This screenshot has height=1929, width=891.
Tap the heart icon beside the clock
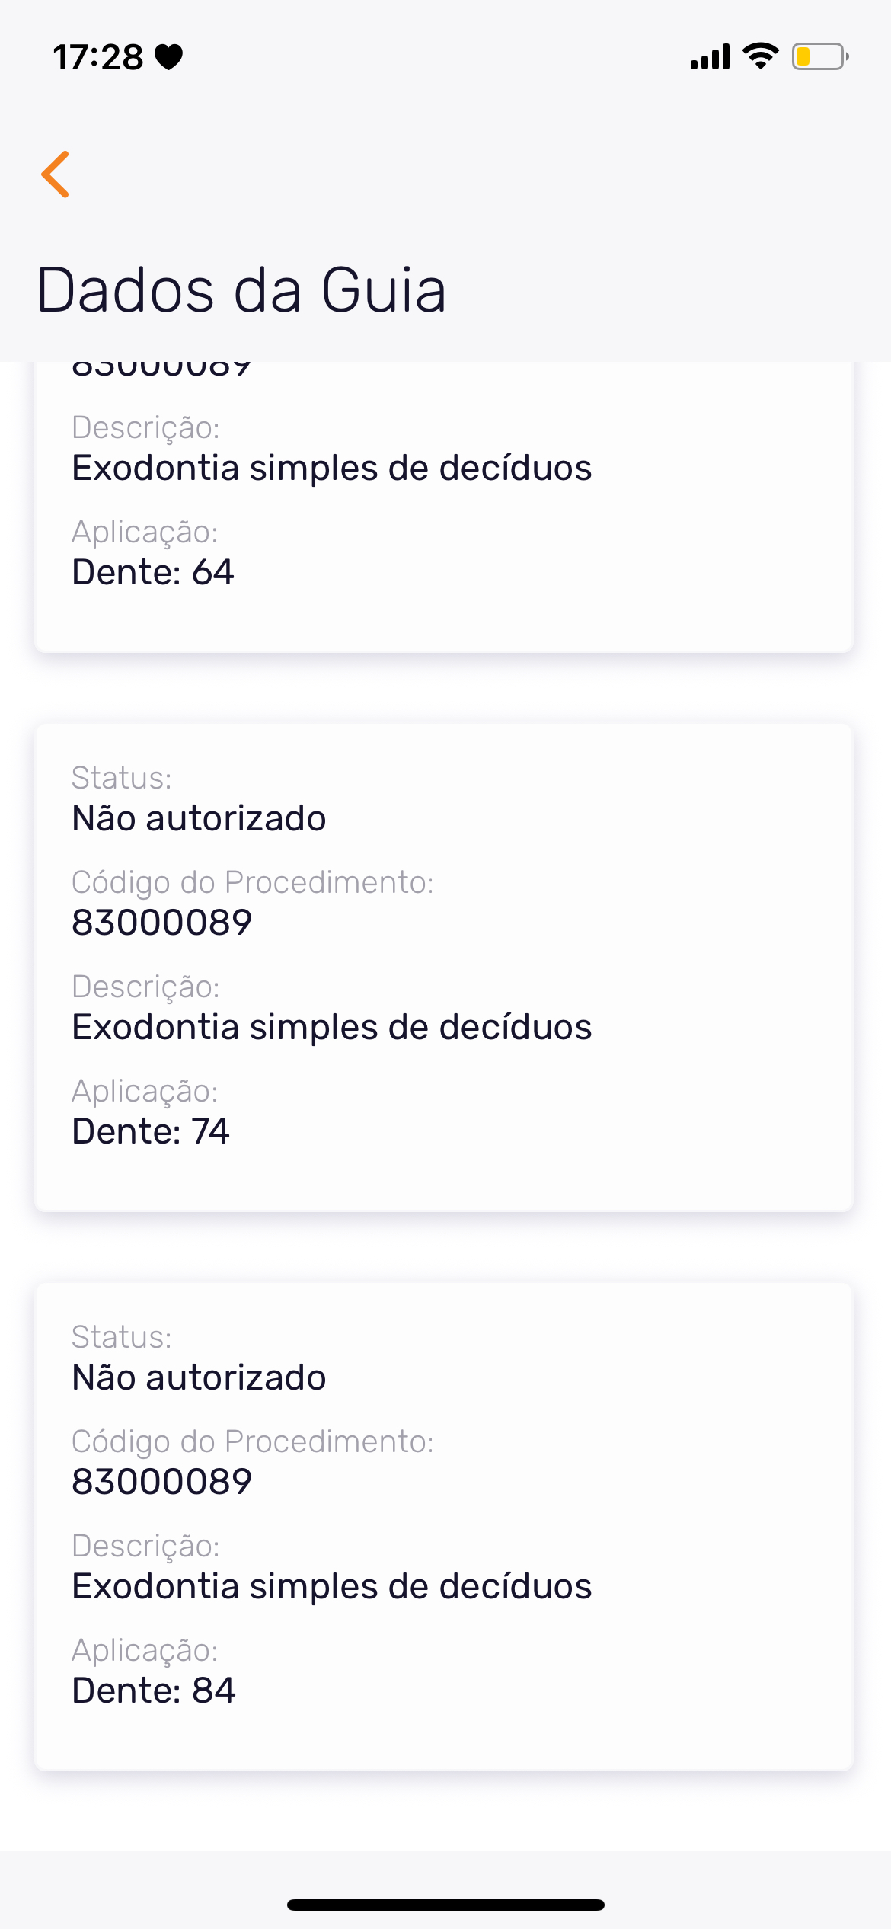pos(168,57)
